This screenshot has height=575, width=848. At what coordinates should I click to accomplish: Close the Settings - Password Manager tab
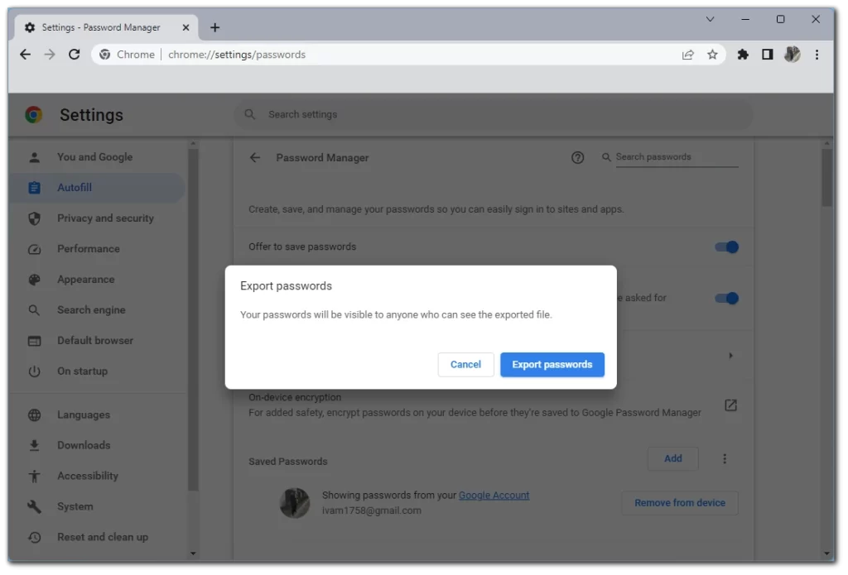(185, 27)
